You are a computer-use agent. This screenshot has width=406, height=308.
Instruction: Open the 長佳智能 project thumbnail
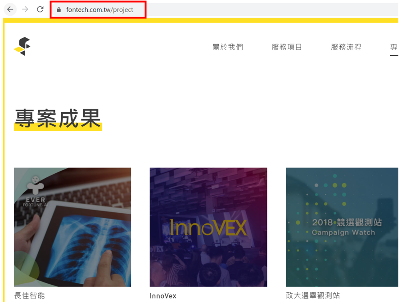point(72,227)
